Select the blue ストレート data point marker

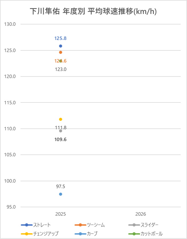point(60,46)
